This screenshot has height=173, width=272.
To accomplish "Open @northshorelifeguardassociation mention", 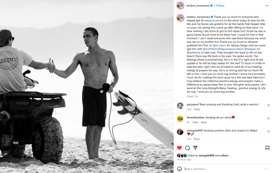I will (223, 49).
